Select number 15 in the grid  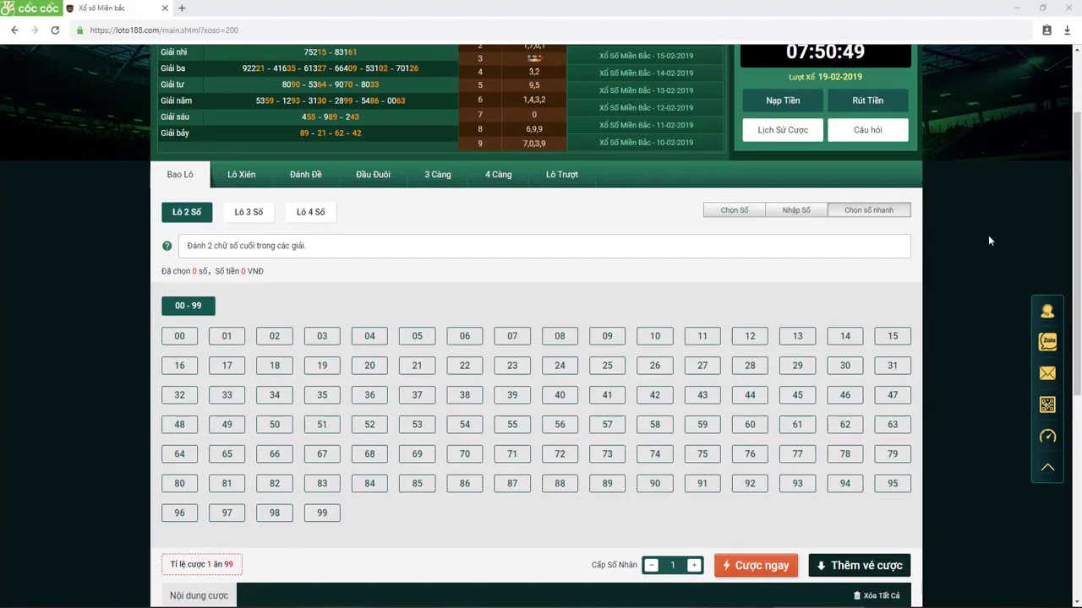pyautogui.click(x=893, y=336)
